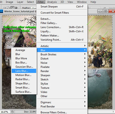Open Smart Blur dialog
This screenshot has width=115, height=114.
24,88
